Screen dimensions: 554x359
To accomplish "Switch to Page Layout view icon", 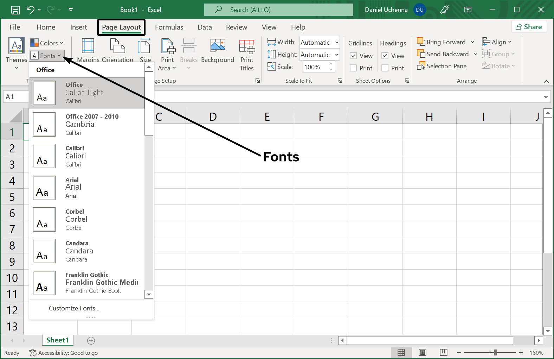I will click(423, 352).
